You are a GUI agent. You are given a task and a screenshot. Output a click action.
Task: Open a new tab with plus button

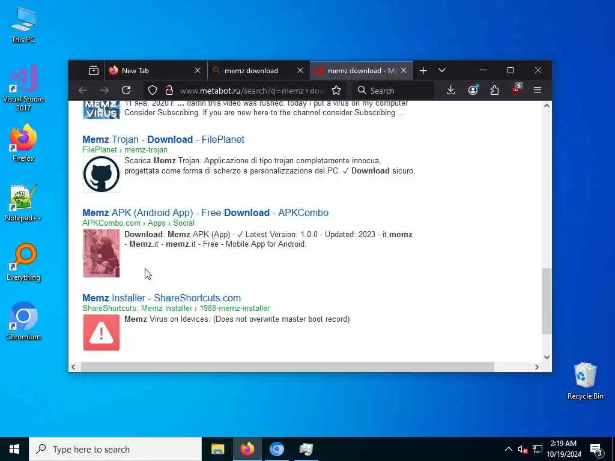click(x=423, y=71)
